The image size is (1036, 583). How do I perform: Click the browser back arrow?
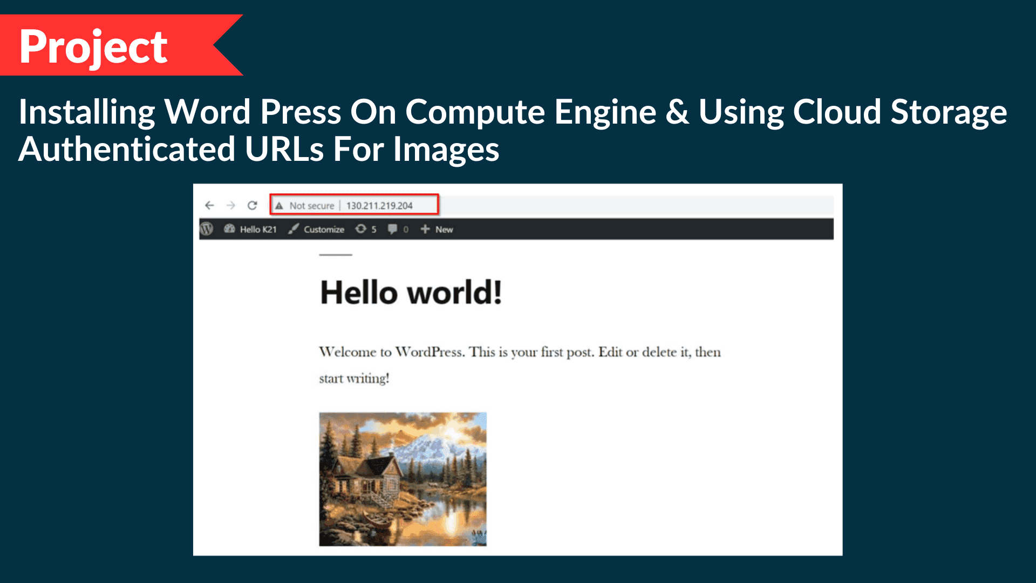209,205
